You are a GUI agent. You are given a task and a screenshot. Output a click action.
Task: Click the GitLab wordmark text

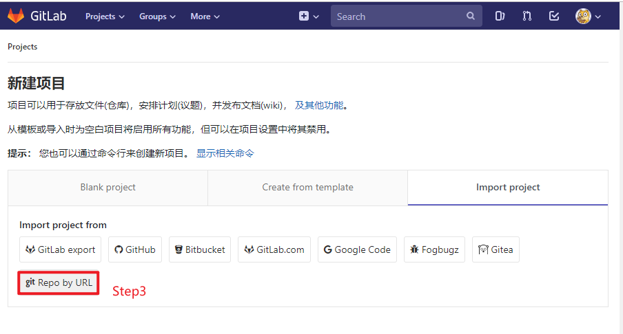48,16
